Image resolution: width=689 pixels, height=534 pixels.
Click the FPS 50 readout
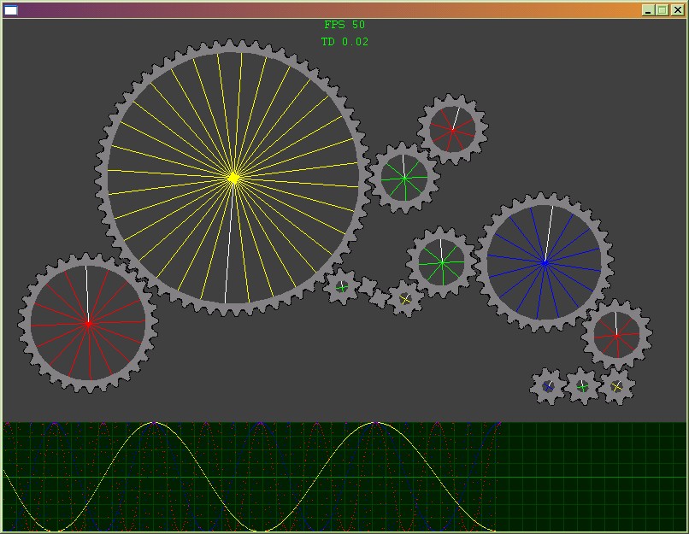click(344, 25)
